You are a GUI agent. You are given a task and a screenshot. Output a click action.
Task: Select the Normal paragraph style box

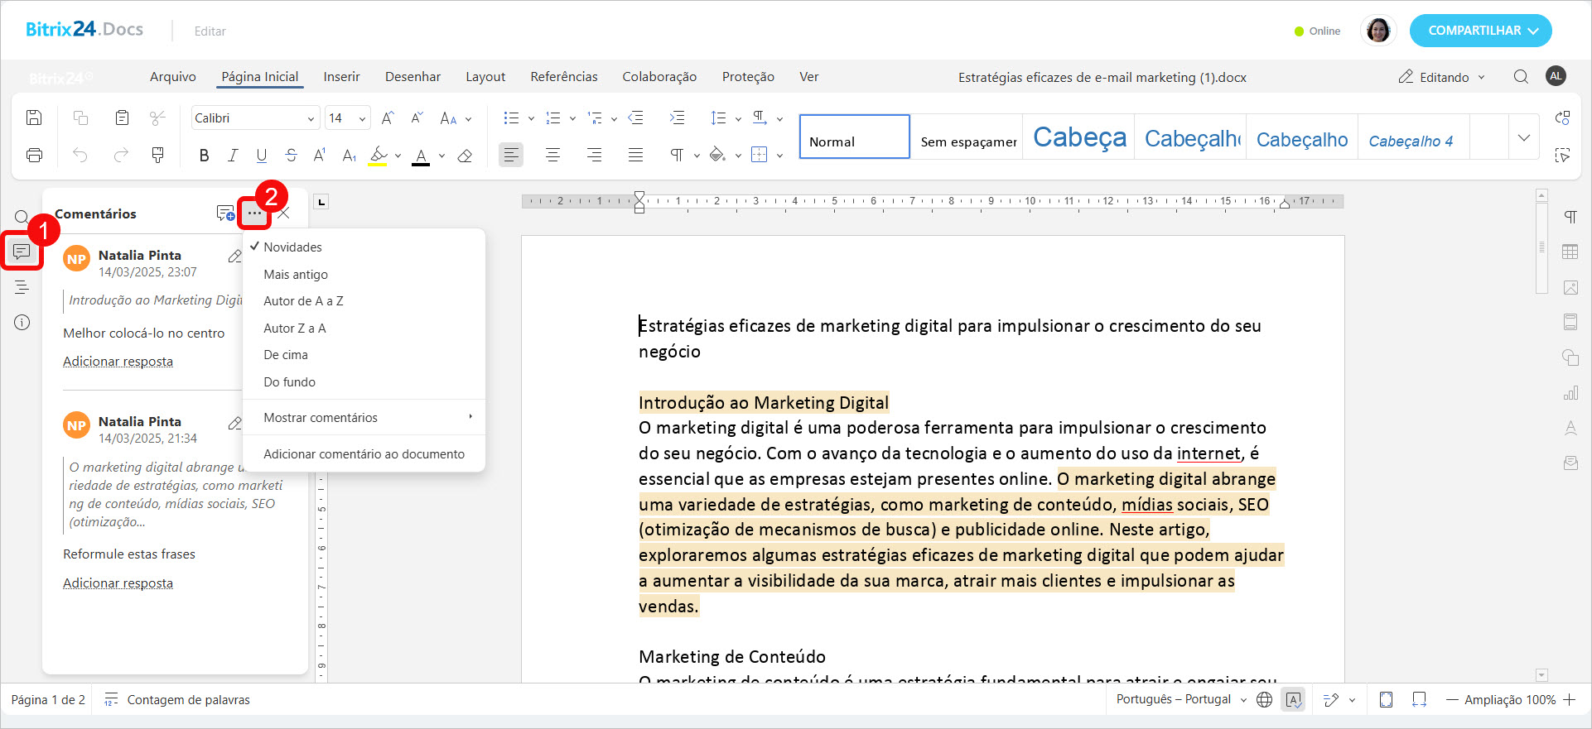pos(854,137)
